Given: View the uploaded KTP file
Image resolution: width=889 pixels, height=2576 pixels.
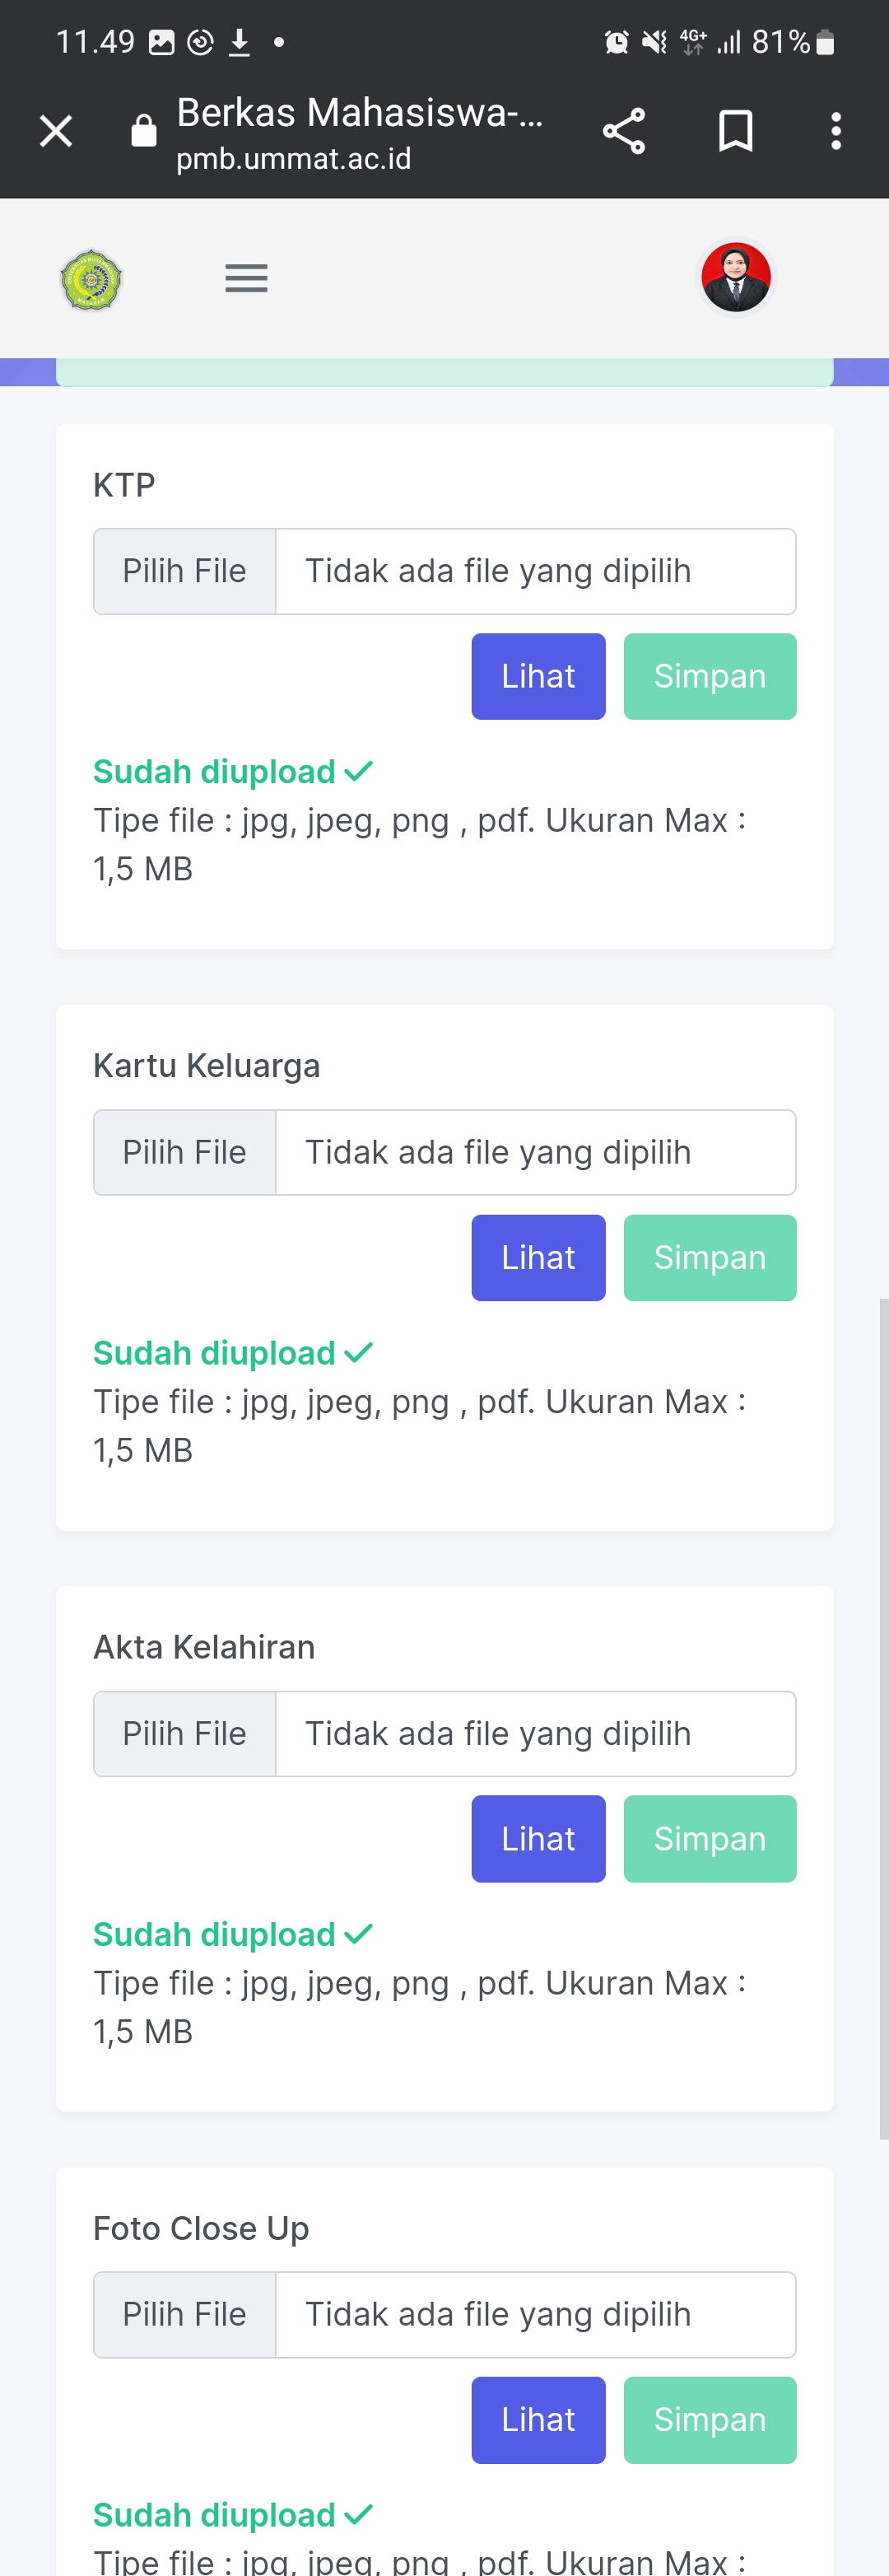Looking at the screenshot, I should [538, 676].
